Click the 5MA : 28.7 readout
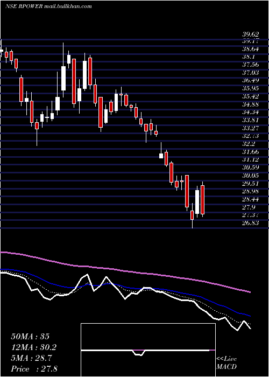269x377 pixels. (x=32, y=358)
